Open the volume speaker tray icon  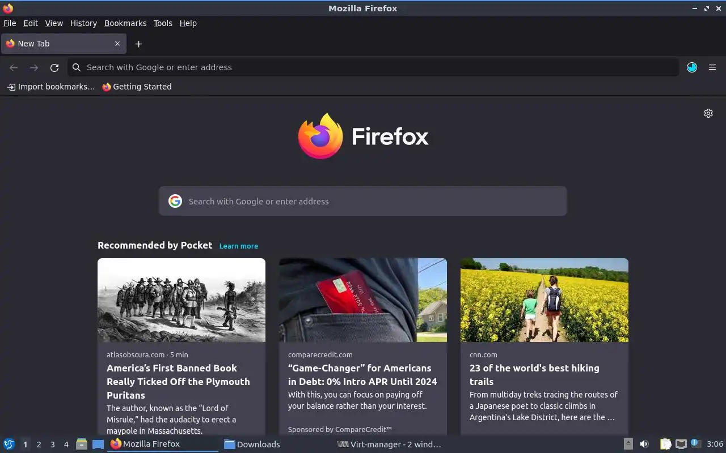[x=644, y=444]
